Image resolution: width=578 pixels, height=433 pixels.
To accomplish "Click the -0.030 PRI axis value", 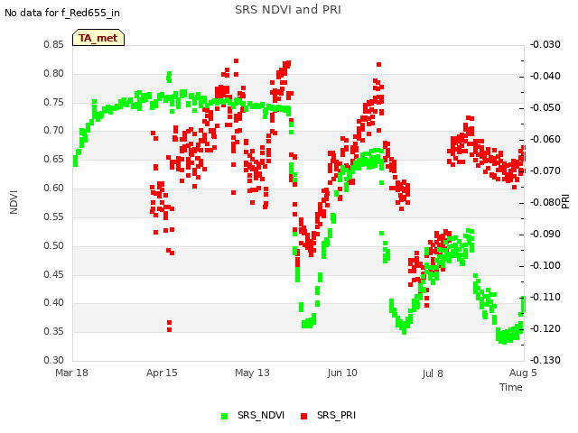I will point(545,44).
